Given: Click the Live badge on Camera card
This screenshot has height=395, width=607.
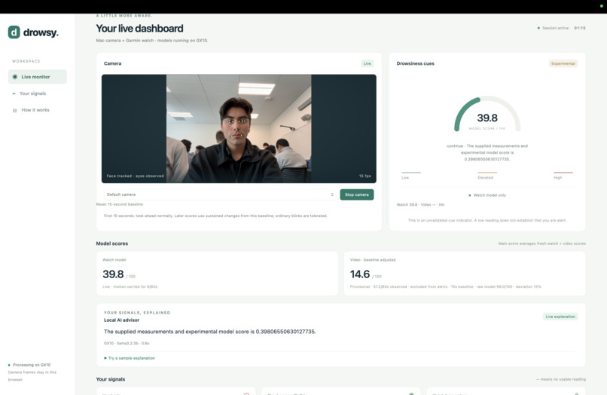Looking at the screenshot, I should click(367, 63).
